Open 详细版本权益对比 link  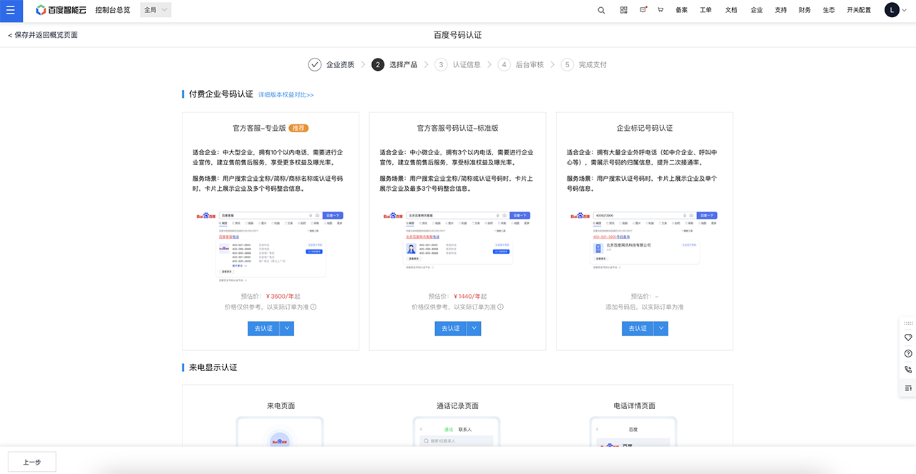click(286, 94)
